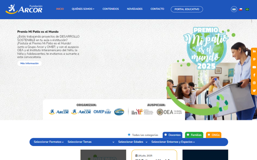Select the Familias radio button
The height and width of the screenshot is (160, 257).
click(188, 135)
